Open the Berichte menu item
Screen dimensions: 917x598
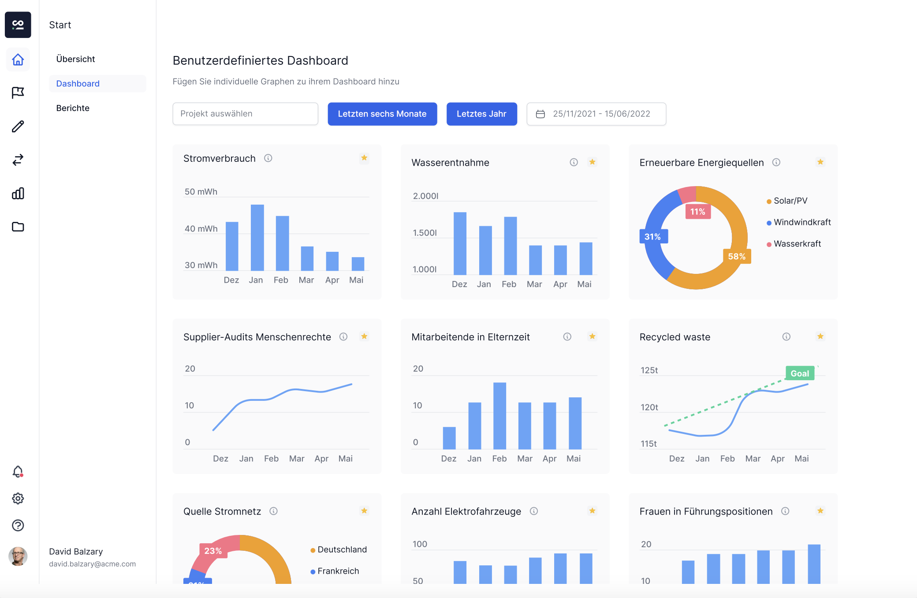click(x=73, y=108)
